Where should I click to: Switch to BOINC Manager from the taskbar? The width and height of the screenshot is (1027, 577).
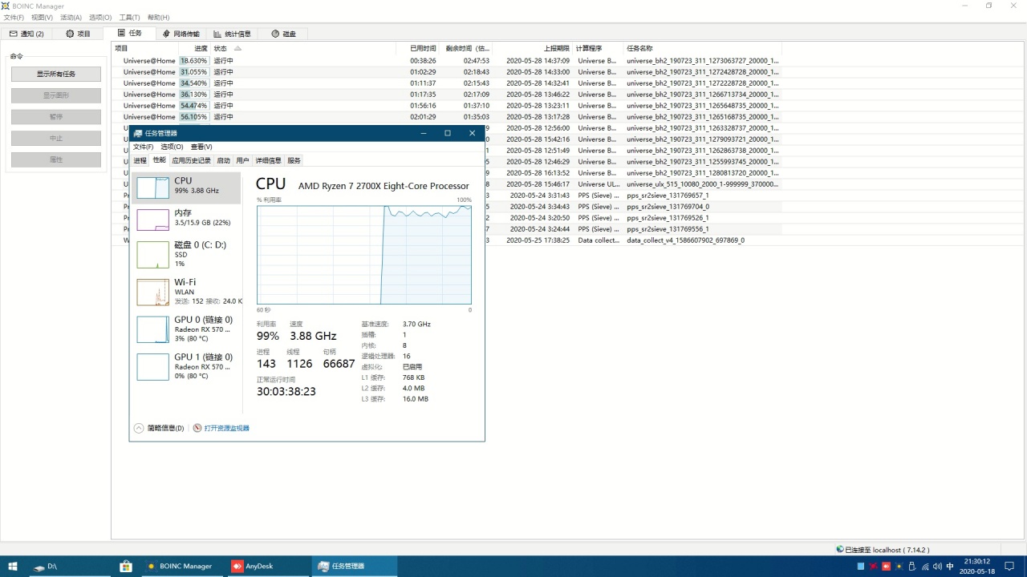pos(181,566)
